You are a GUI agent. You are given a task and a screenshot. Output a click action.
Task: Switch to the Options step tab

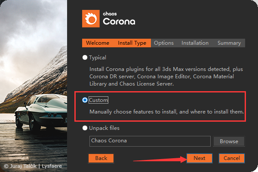pyautogui.click(x=164, y=43)
